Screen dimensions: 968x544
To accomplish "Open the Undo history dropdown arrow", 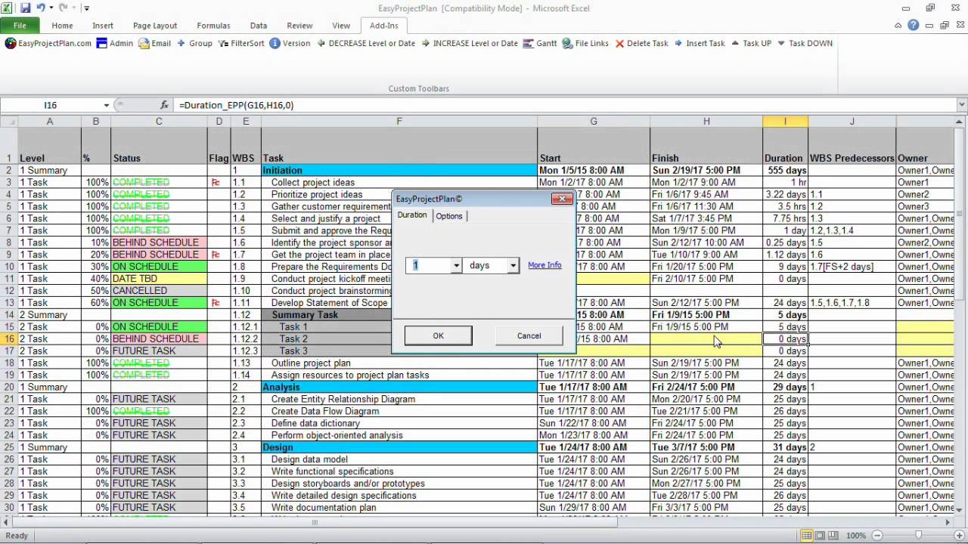I will pos(51,8).
